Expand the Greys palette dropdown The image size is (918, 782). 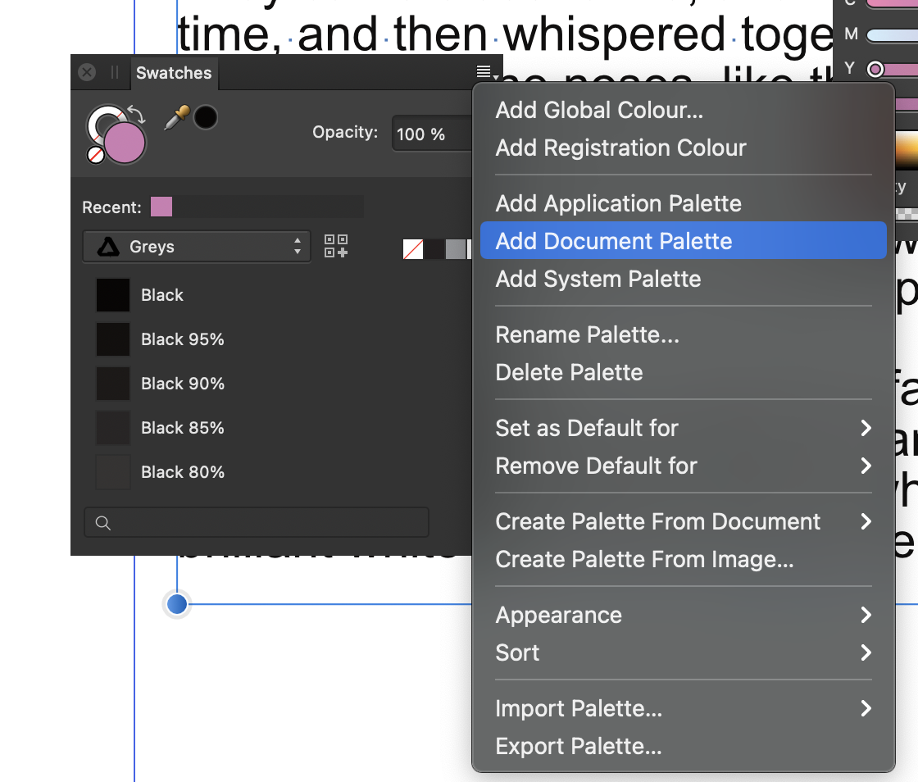(x=197, y=247)
